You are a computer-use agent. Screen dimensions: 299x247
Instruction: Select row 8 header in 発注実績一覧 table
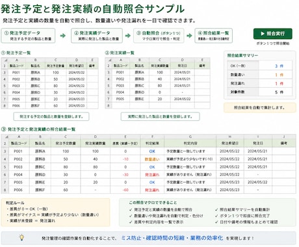(x=109, y=106)
